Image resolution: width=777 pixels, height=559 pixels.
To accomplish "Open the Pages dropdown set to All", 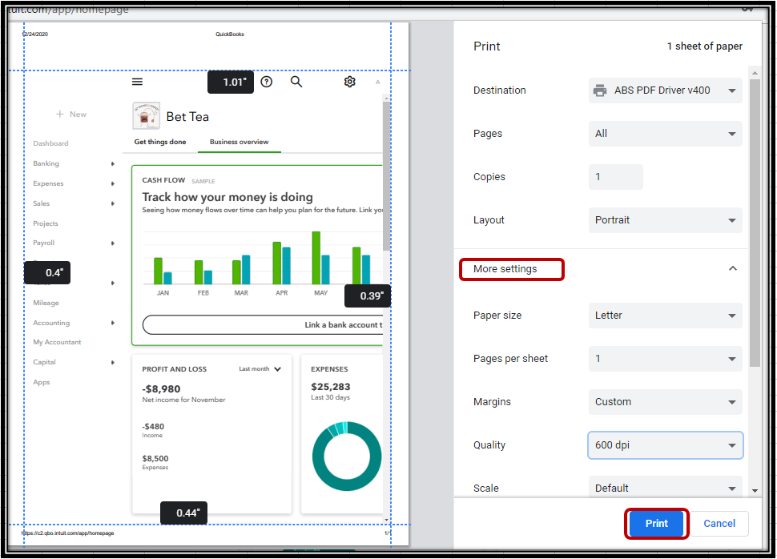I will coord(665,133).
